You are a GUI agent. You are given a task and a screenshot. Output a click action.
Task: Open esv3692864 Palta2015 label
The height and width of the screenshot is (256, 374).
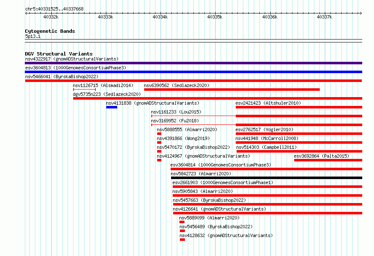click(321, 156)
